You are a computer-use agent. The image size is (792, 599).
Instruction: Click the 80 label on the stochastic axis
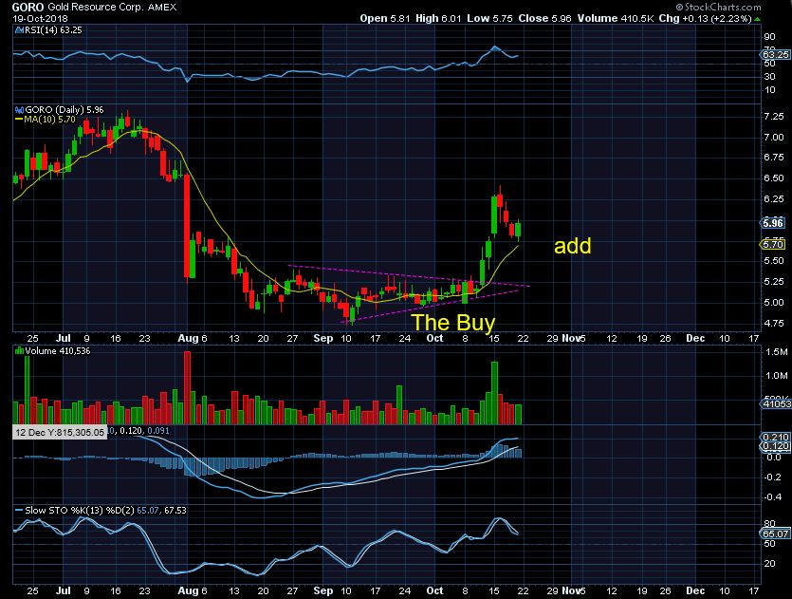770,524
